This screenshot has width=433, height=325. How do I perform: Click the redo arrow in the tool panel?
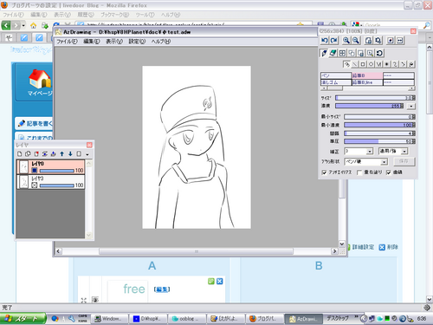[333, 41]
